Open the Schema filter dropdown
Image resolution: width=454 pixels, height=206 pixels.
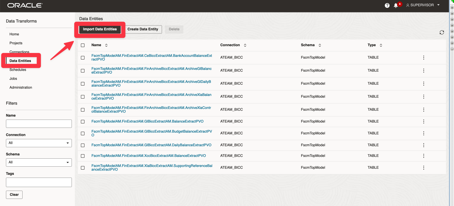39,162
